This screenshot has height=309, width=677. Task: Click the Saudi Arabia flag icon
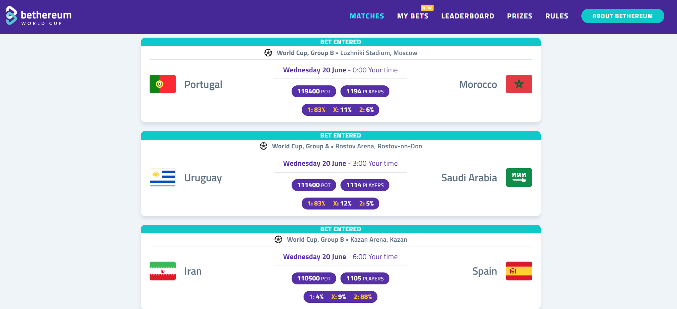[519, 178]
